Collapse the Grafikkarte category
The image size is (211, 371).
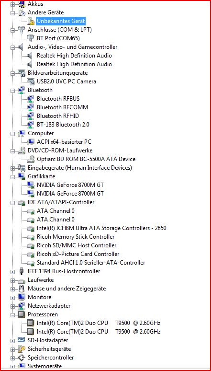click(x=12, y=177)
